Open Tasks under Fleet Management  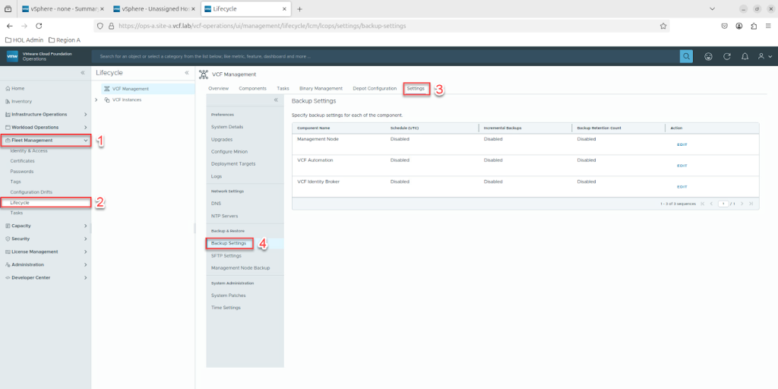(x=17, y=213)
